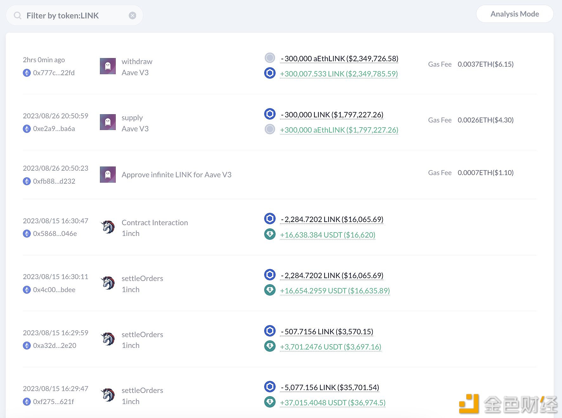The image size is (562, 418).
Task: Select gas fee 0.0026ETH($4.30)
Action: [x=486, y=120]
